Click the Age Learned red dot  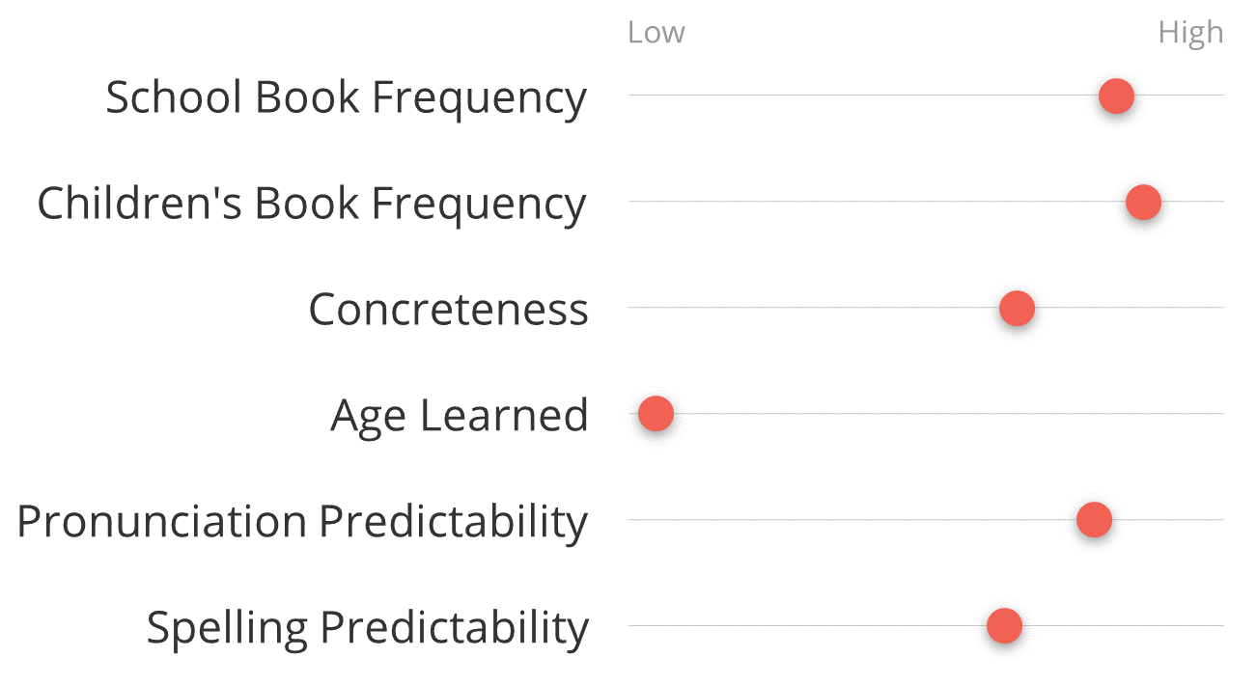[656, 414]
